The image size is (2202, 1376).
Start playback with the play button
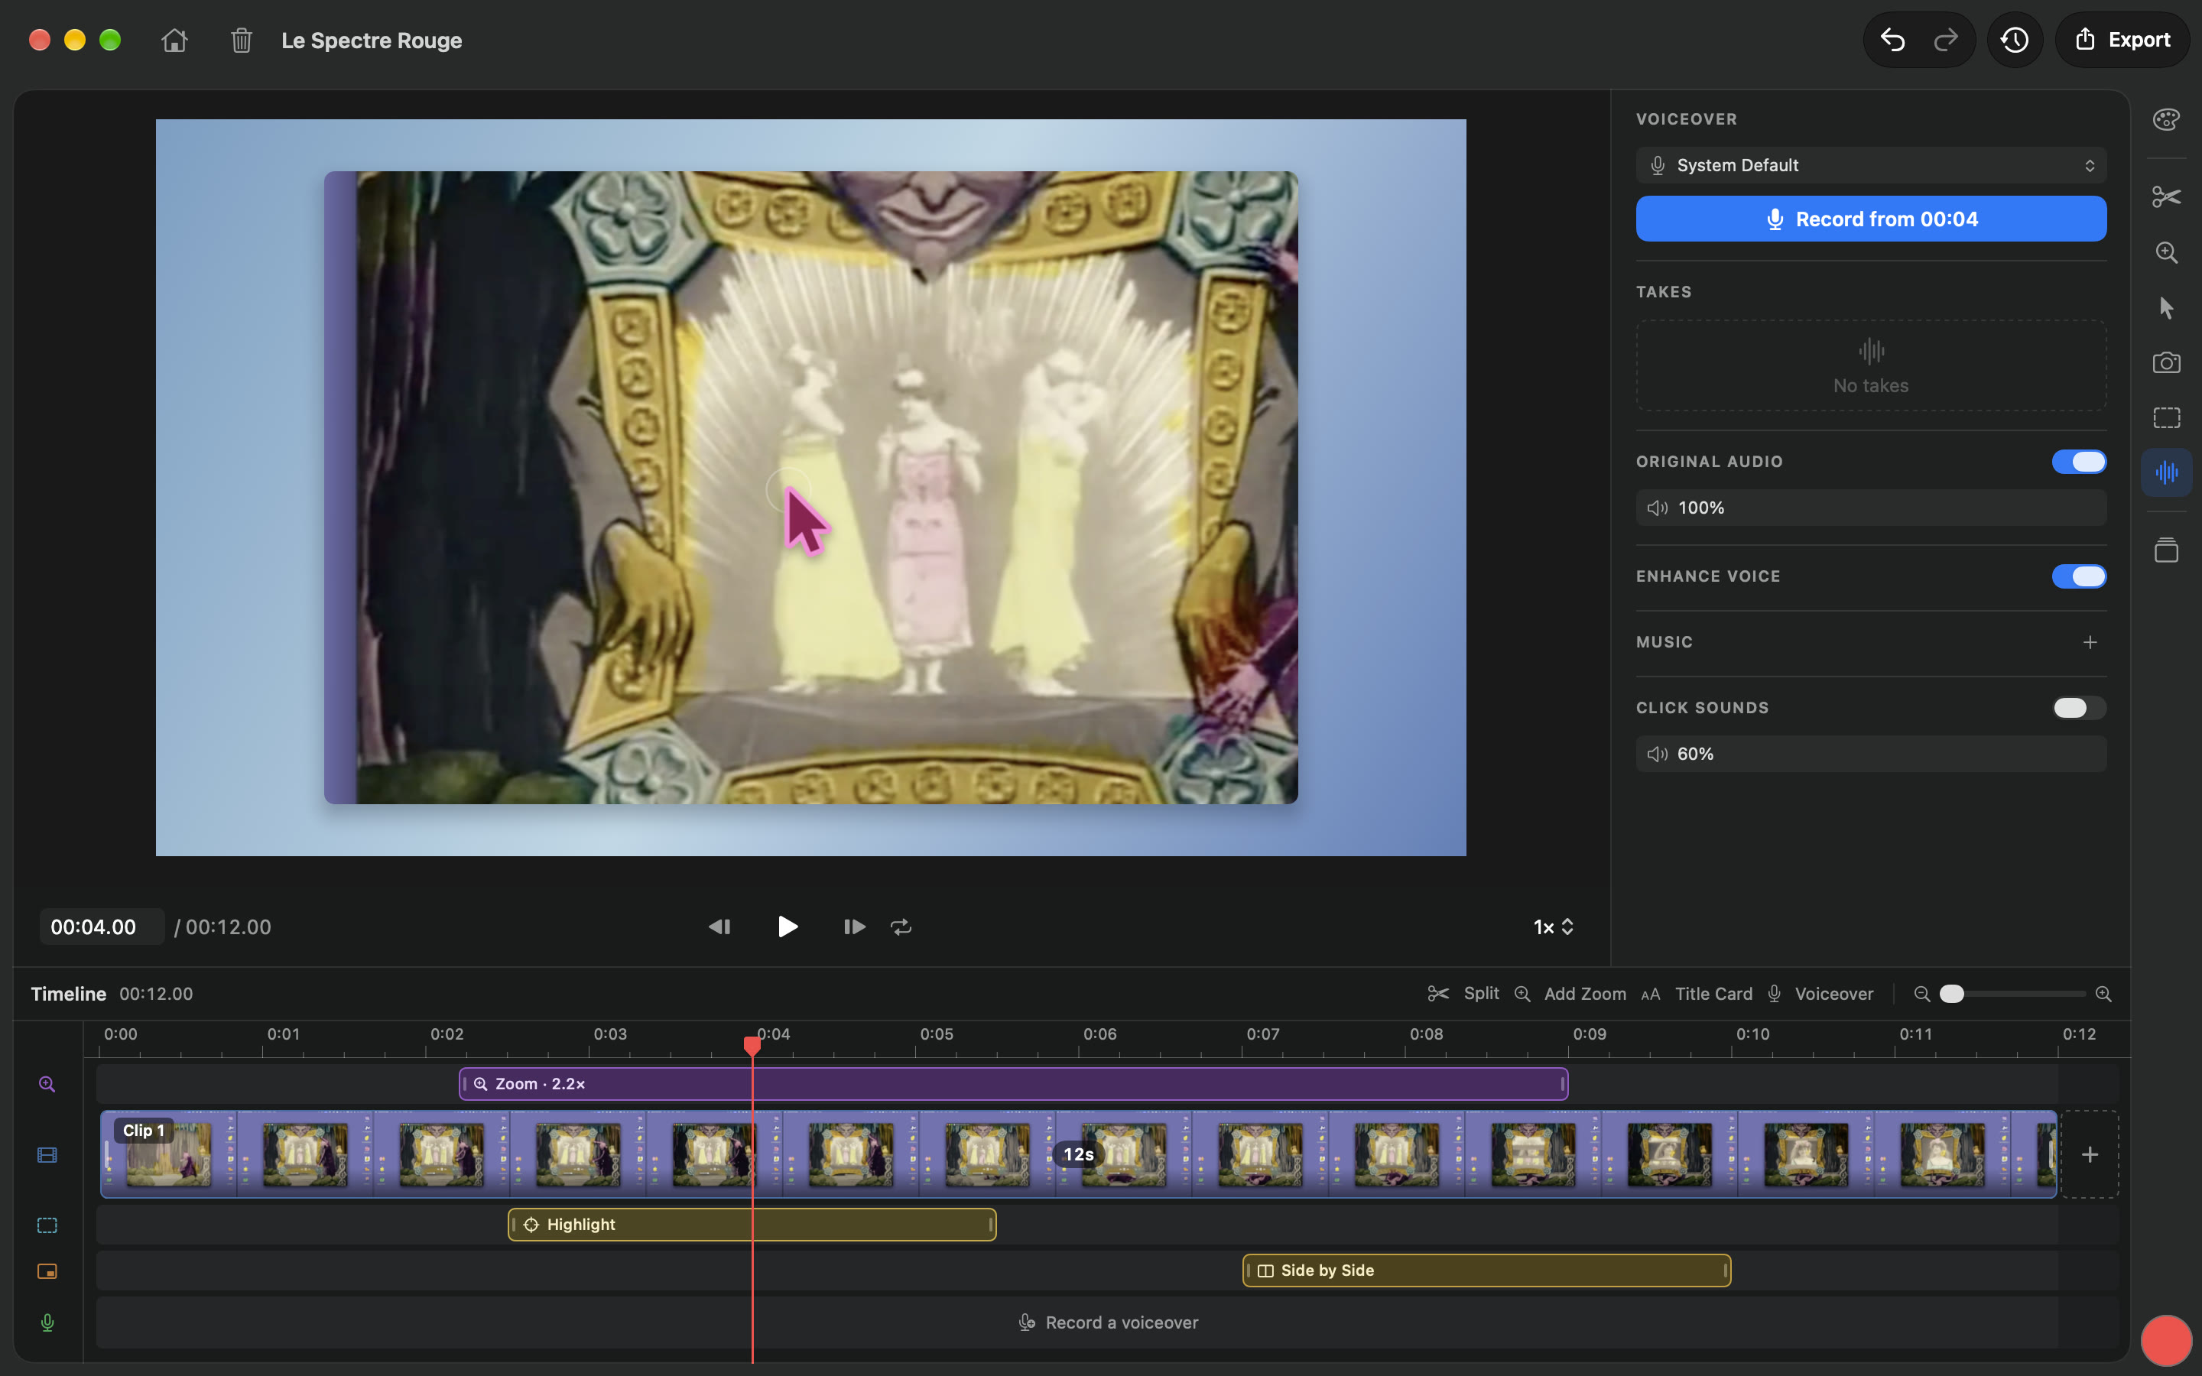tap(787, 927)
